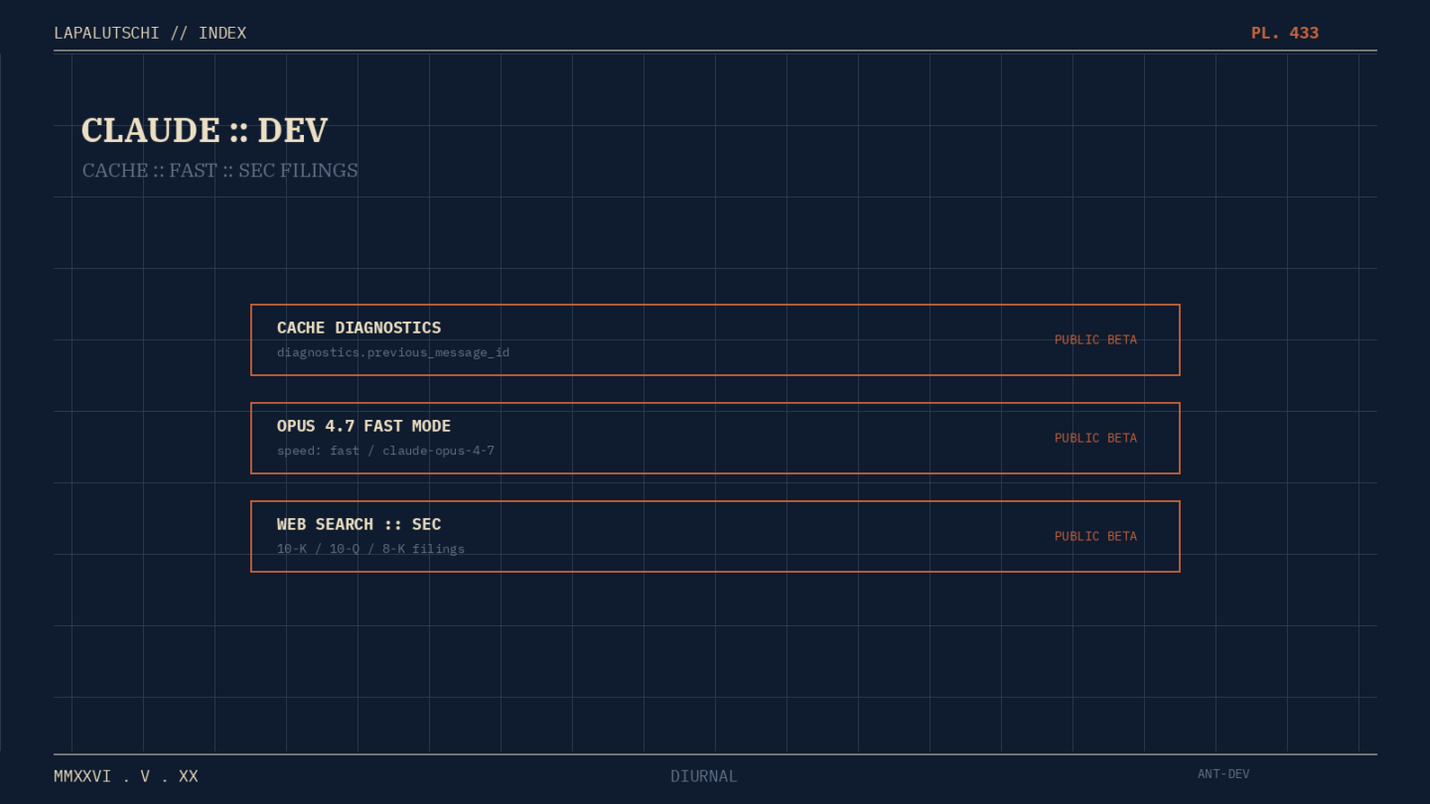Click the speed: fast / claude-opus-4-7 text
Screen dimensions: 1430x804
click(385, 451)
